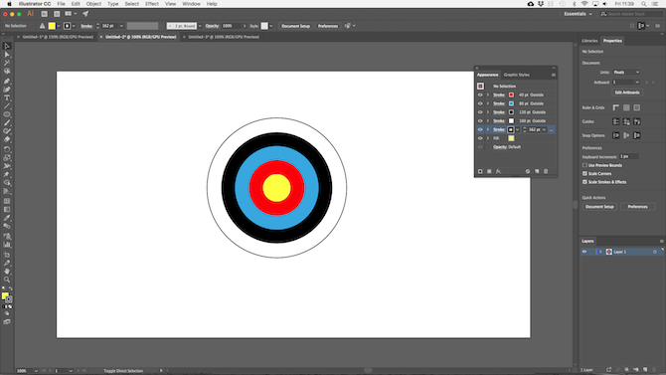
Task: Click Preferences under Quick Actions
Action: point(637,207)
